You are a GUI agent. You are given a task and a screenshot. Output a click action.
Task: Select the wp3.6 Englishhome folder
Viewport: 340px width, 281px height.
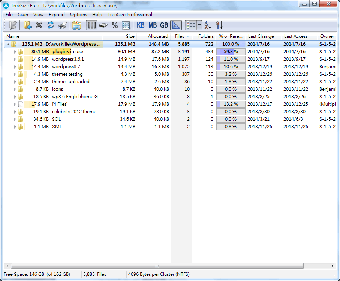click(170, 97)
